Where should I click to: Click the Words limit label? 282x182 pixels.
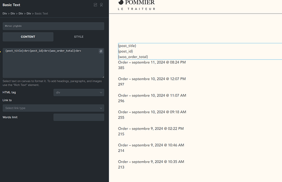tap(10, 117)
